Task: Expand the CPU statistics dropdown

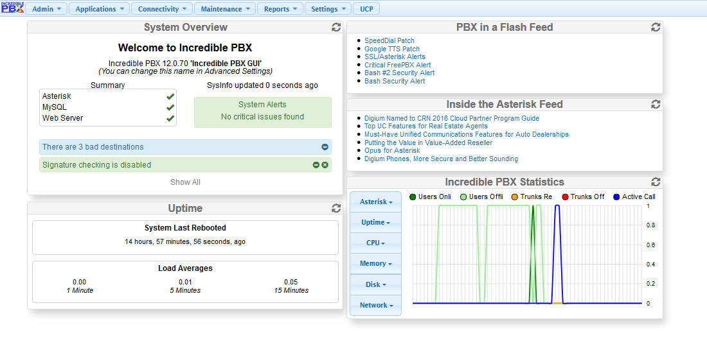Action: [x=375, y=243]
